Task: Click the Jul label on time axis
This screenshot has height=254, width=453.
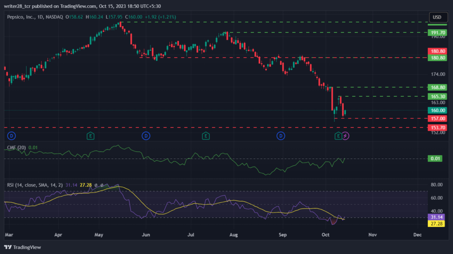Action: [x=191, y=235]
